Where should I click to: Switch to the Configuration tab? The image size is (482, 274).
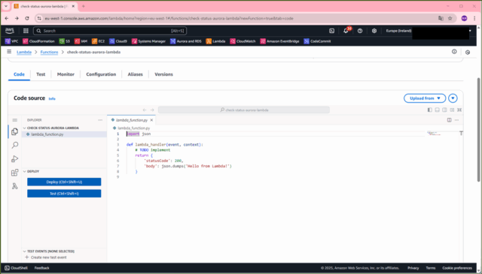pos(101,74)
